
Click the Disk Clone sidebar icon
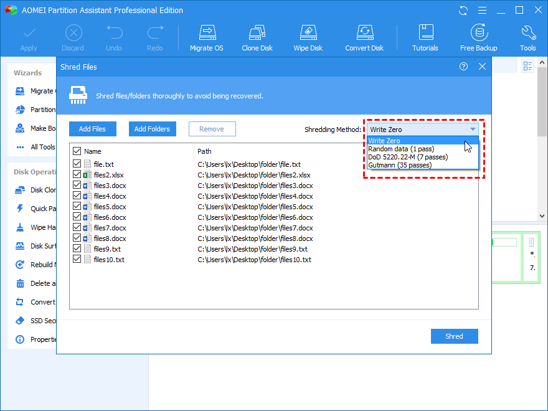(x=20, y=190)
